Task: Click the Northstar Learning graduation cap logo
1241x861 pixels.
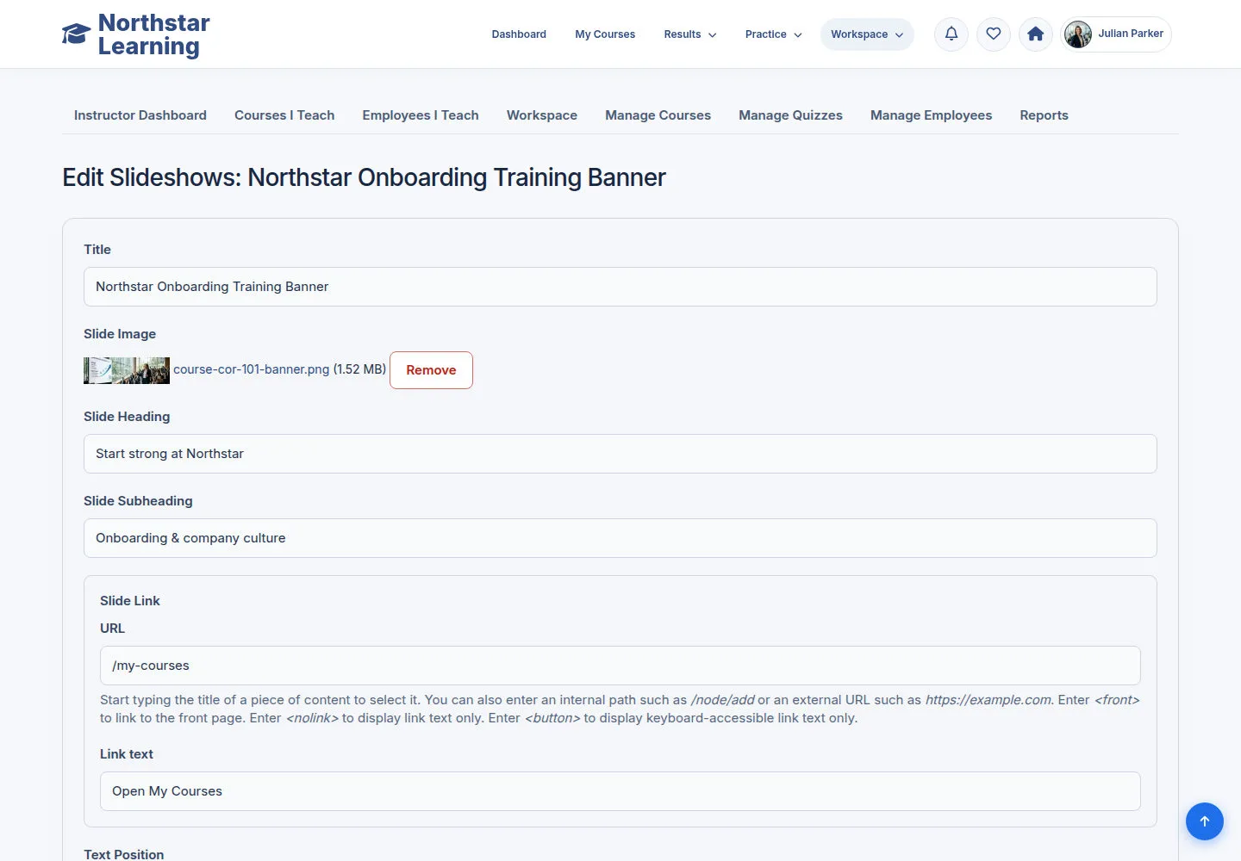Action: pos(76,34)
